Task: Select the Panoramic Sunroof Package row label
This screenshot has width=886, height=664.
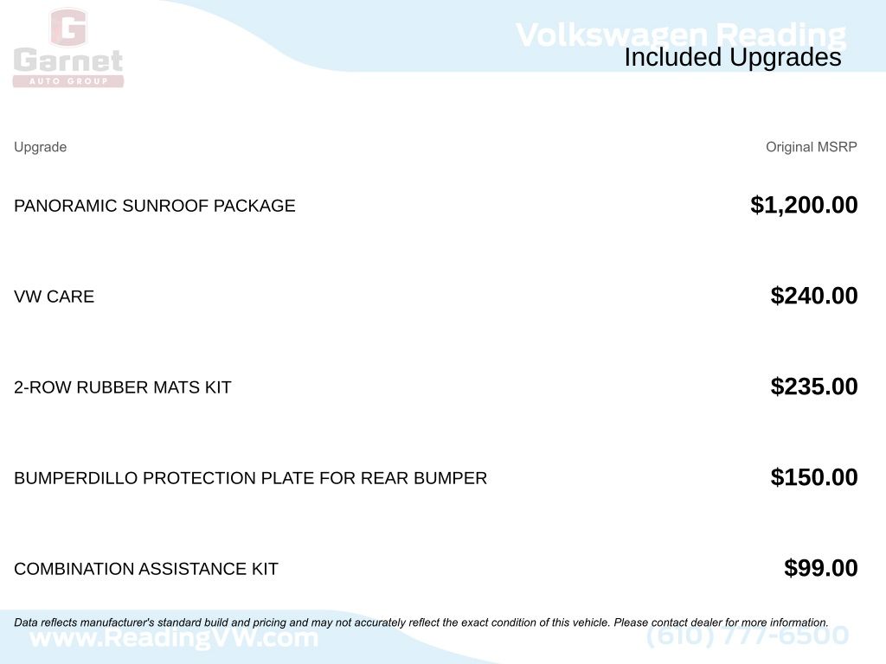Action: 155,206
